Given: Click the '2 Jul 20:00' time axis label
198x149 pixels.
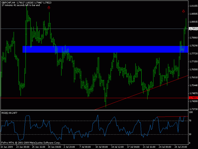Looking at the screenshot, I should [69, 147].
